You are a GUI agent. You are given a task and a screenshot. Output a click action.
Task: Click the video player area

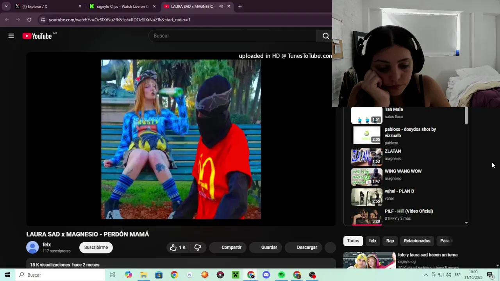pyautogui.click(x=181, y=139)
